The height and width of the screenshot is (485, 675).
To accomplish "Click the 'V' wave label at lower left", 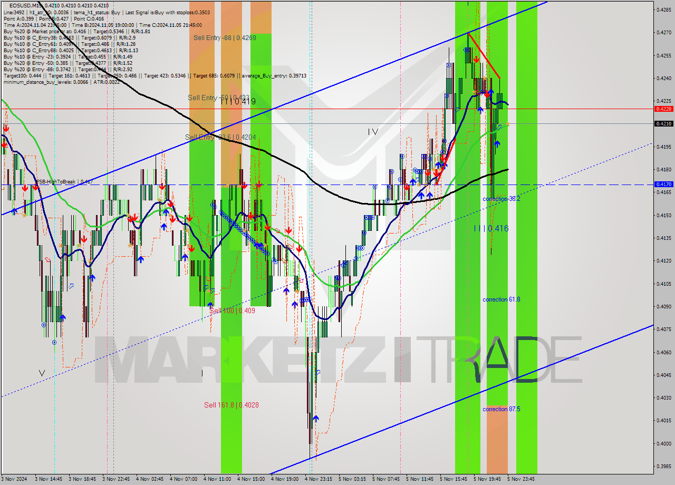I will (42, 373).
